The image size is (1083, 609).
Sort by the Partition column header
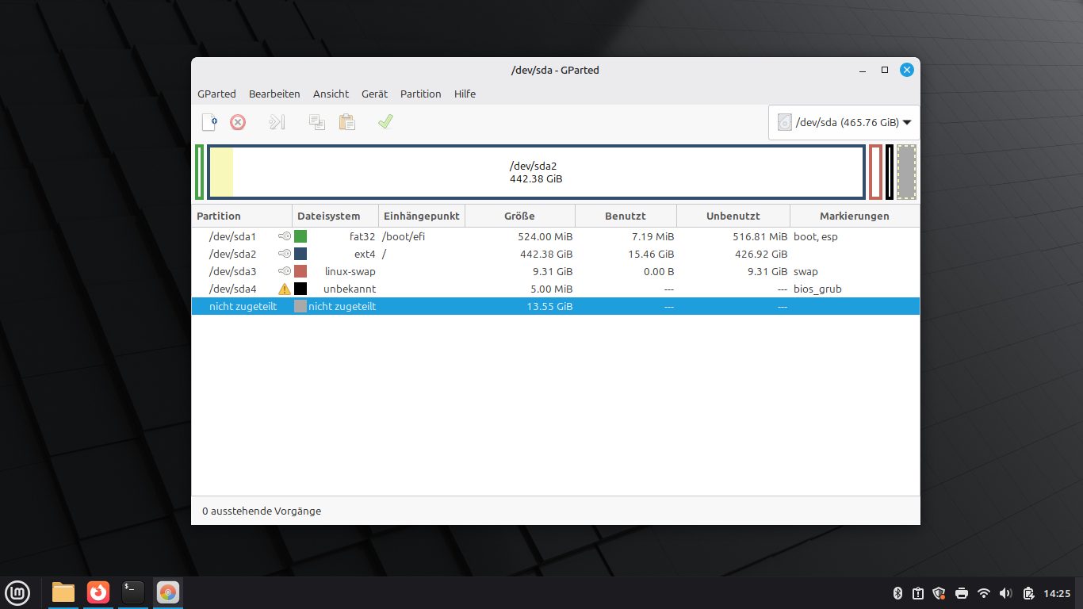pyautogui.click(x=242, y=216)
